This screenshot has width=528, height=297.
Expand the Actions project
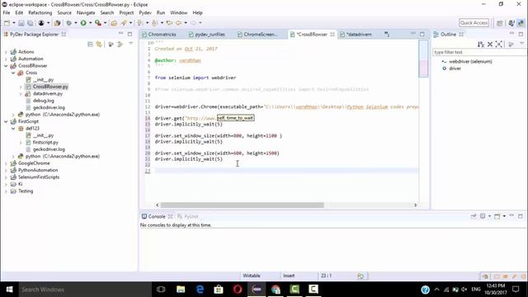tap(6, 52)
